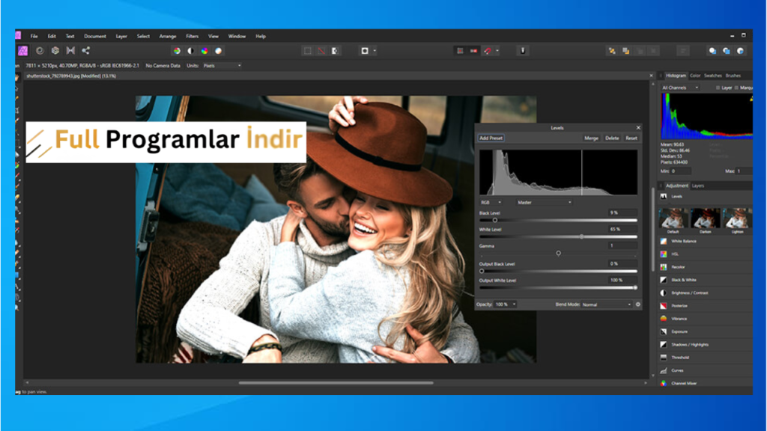The width and height of the screenshot is (767, 431).
Task: Open the Layer menu
Action: (121, 36)
